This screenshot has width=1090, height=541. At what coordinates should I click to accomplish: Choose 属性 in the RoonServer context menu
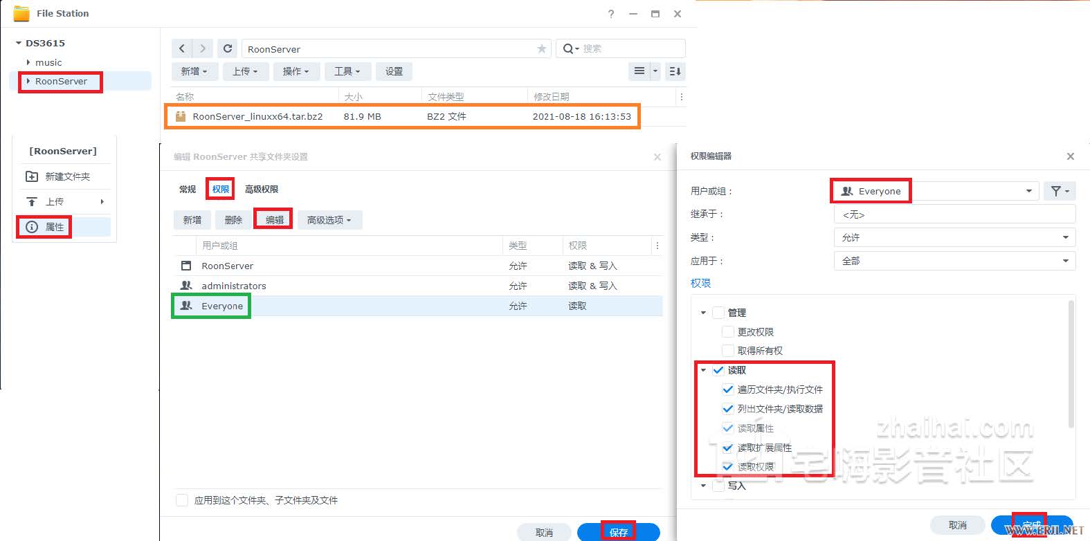point(64,227)
